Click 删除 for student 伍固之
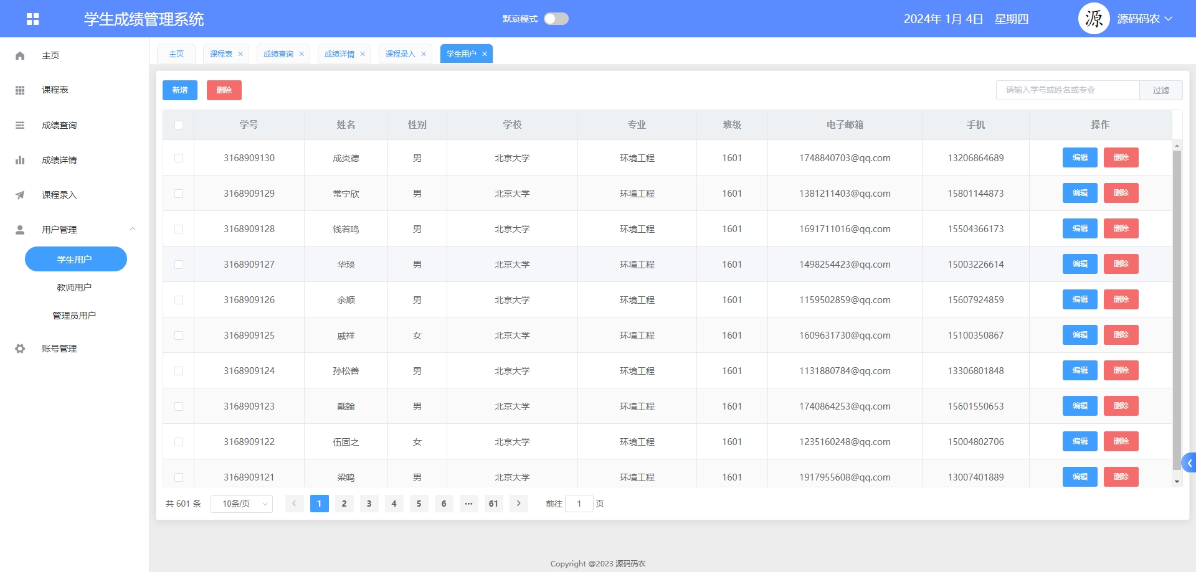The width and height of the screenshot is (1196, 572). (1121, 441)
